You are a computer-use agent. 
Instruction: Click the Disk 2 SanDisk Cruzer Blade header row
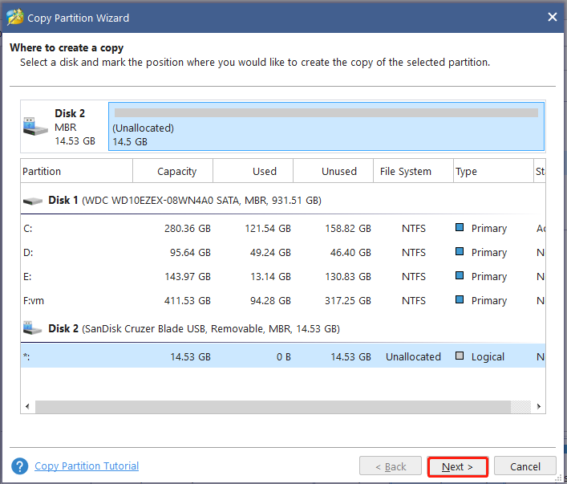283,328
